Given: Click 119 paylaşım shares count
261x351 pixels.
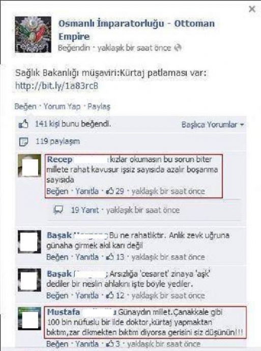Looking at the screenshot, I should click(x=58, y=141).
